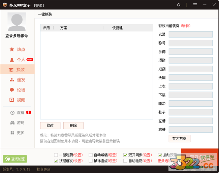Click the 启用 column header
219x173 pixels.
pyautogui.click(x=46, y=28)
